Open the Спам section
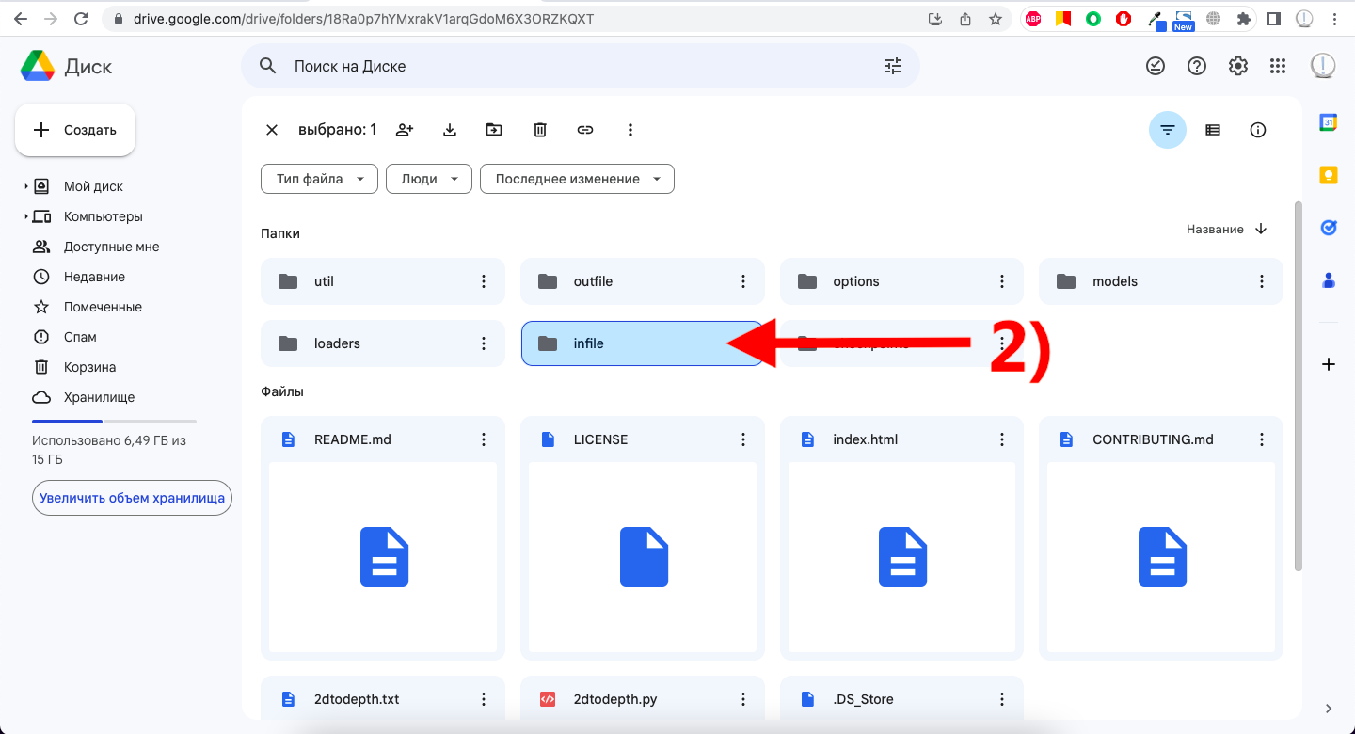 pyautogui.click(x=80, y=337)
